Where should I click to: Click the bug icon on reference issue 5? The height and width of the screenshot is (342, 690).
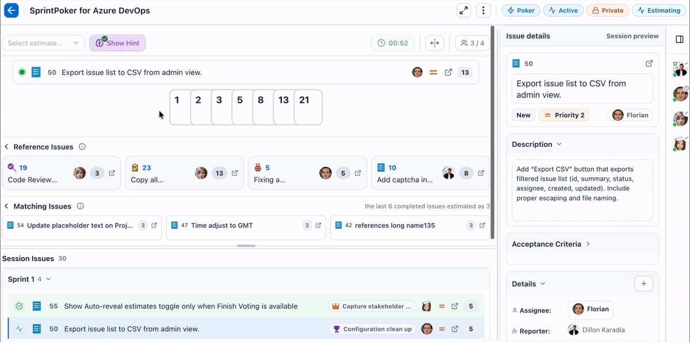pos(258,168)
